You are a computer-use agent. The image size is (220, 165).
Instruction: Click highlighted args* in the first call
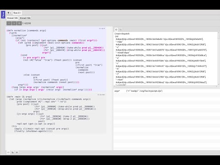(x=90, y=40)
